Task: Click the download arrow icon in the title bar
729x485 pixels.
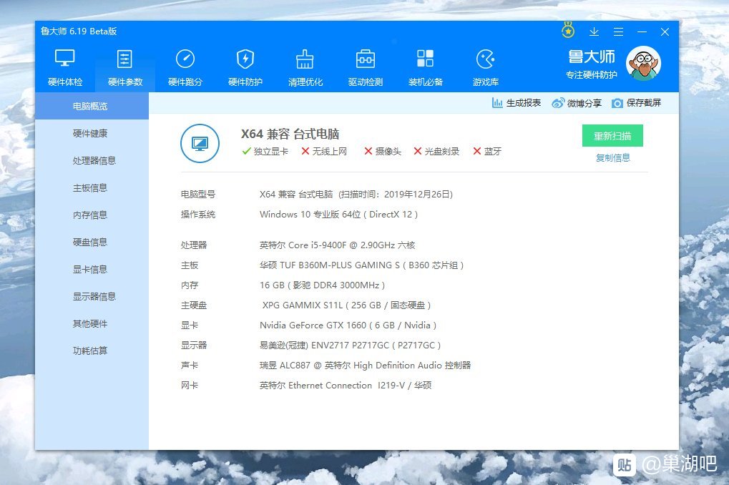Action: coord(594,31)
